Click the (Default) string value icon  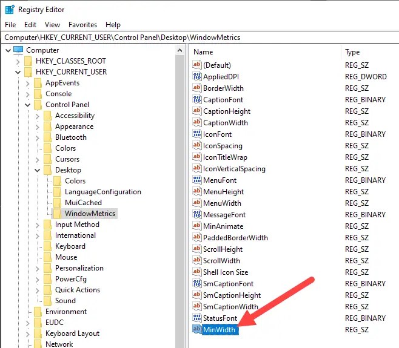click(x=197, y=65)
